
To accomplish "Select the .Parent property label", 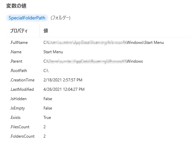I will [x=16, y=61].
